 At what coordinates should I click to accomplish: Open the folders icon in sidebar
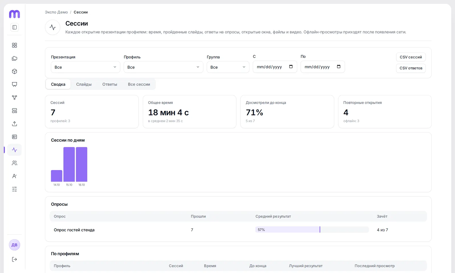pos(15,58)
